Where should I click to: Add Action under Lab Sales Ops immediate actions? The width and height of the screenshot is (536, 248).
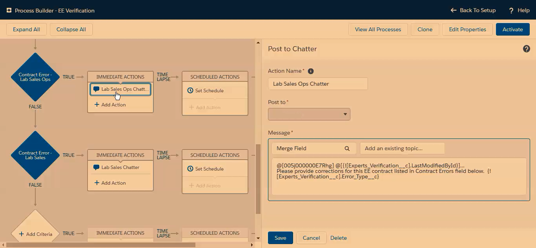pyautogui.click(x=110, y=105)
